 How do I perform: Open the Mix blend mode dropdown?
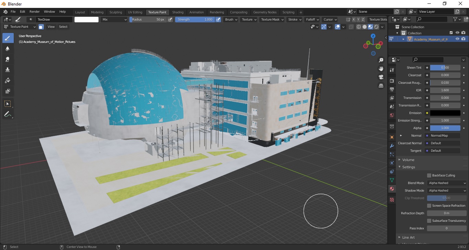[x=114, y=20]
